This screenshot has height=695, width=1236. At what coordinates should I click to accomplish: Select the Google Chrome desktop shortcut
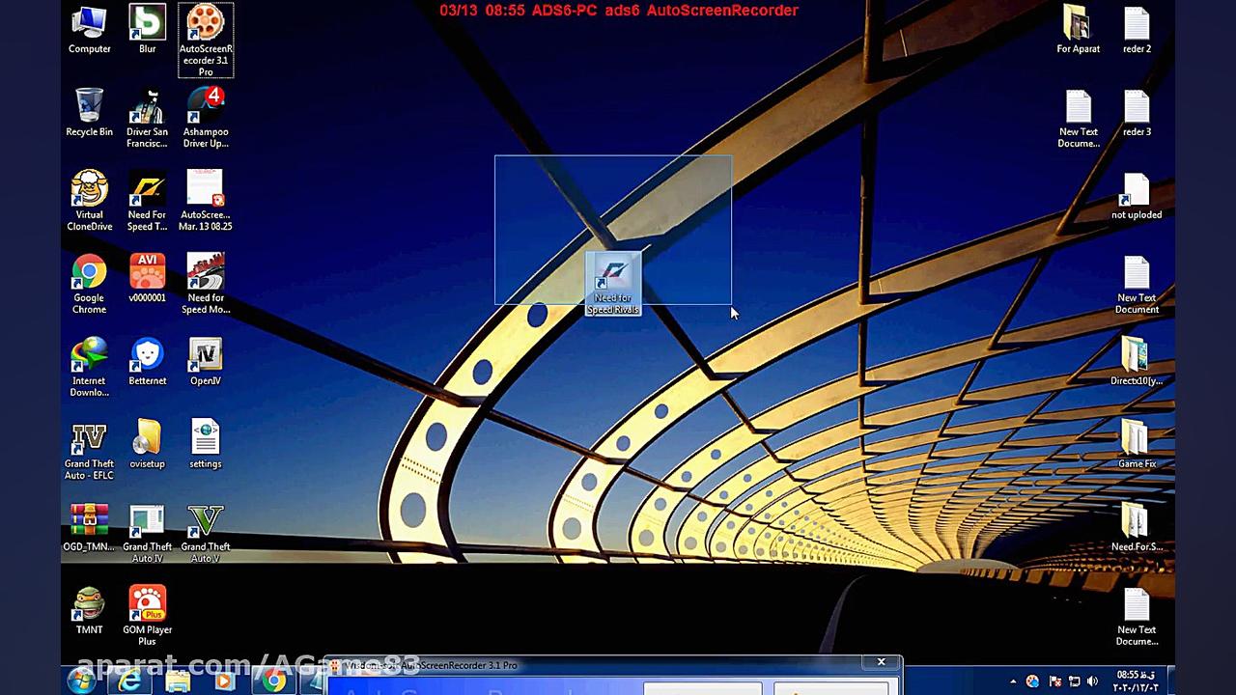(89, 284)
